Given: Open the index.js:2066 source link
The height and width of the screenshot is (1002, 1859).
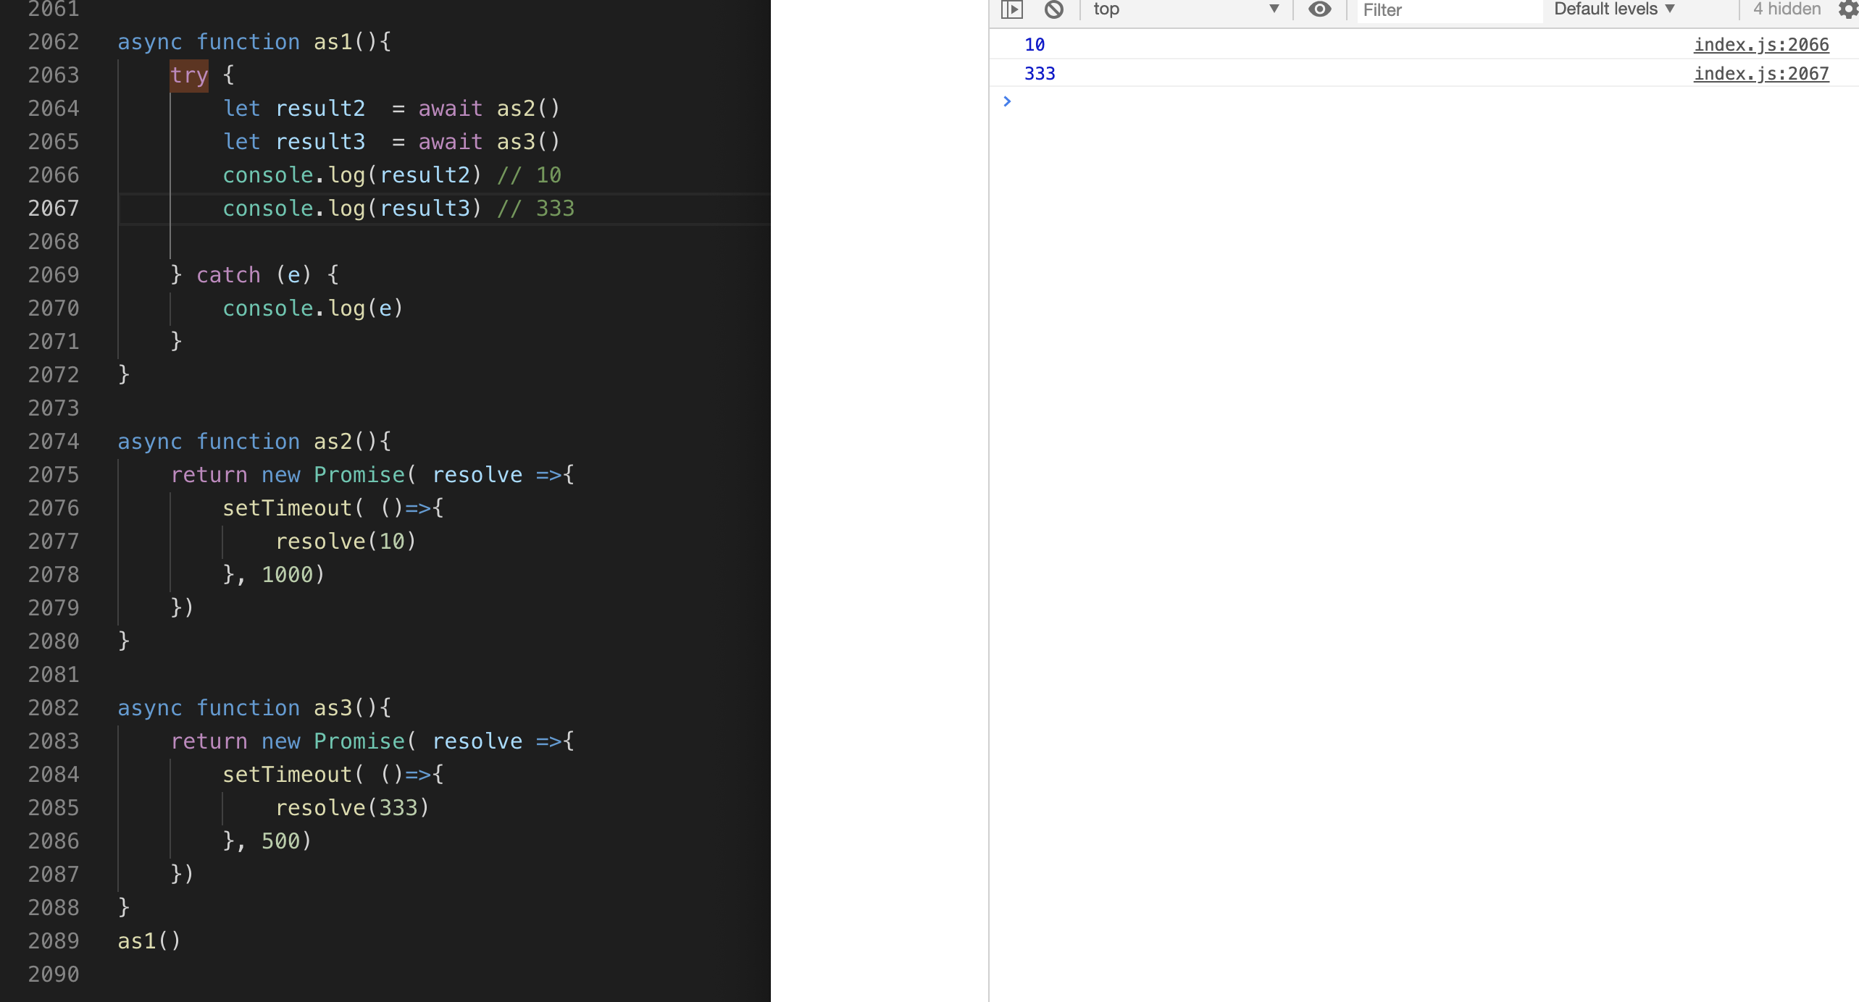Looking at the screenshot, I should (1760, 45).
